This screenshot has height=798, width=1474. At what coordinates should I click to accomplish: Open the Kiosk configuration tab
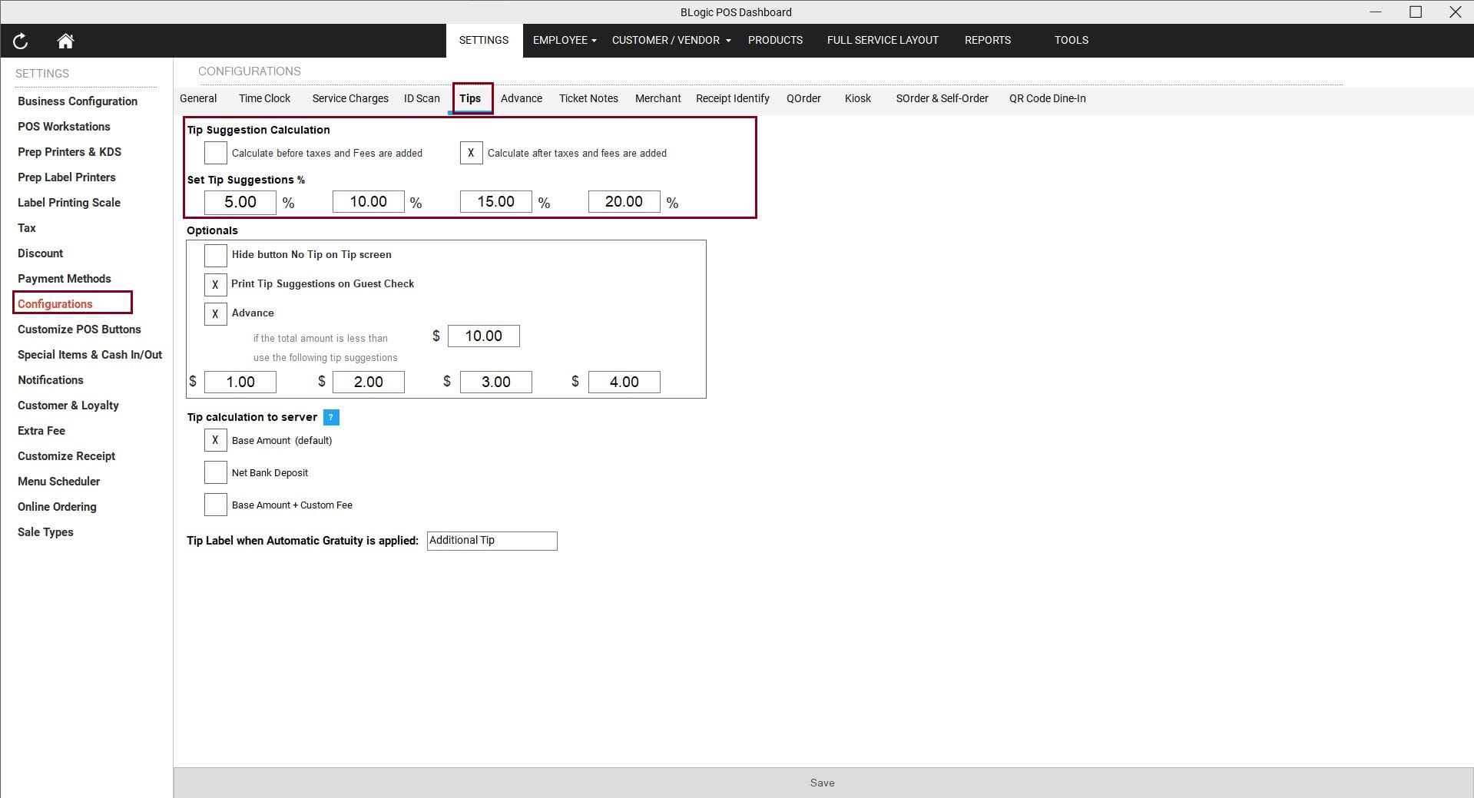857,98
